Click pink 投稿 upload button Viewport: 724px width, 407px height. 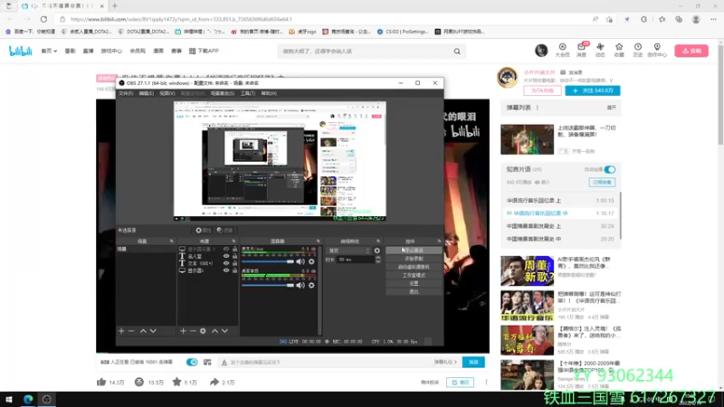691,51
